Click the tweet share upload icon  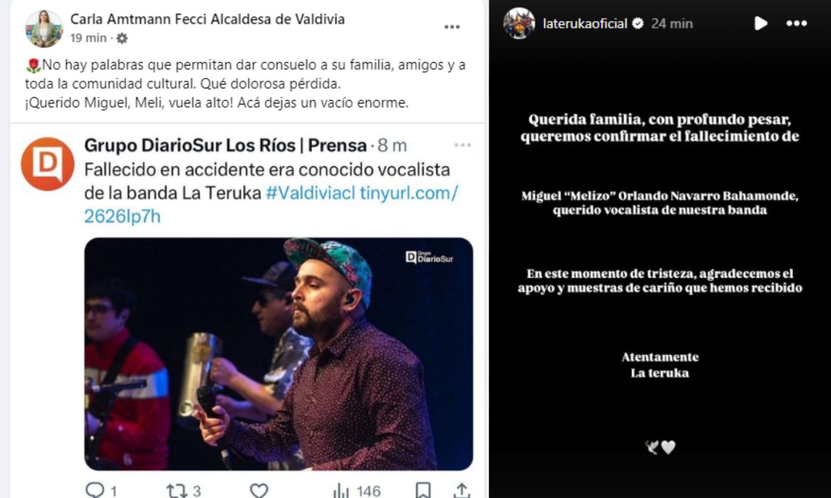click(461, 491)
